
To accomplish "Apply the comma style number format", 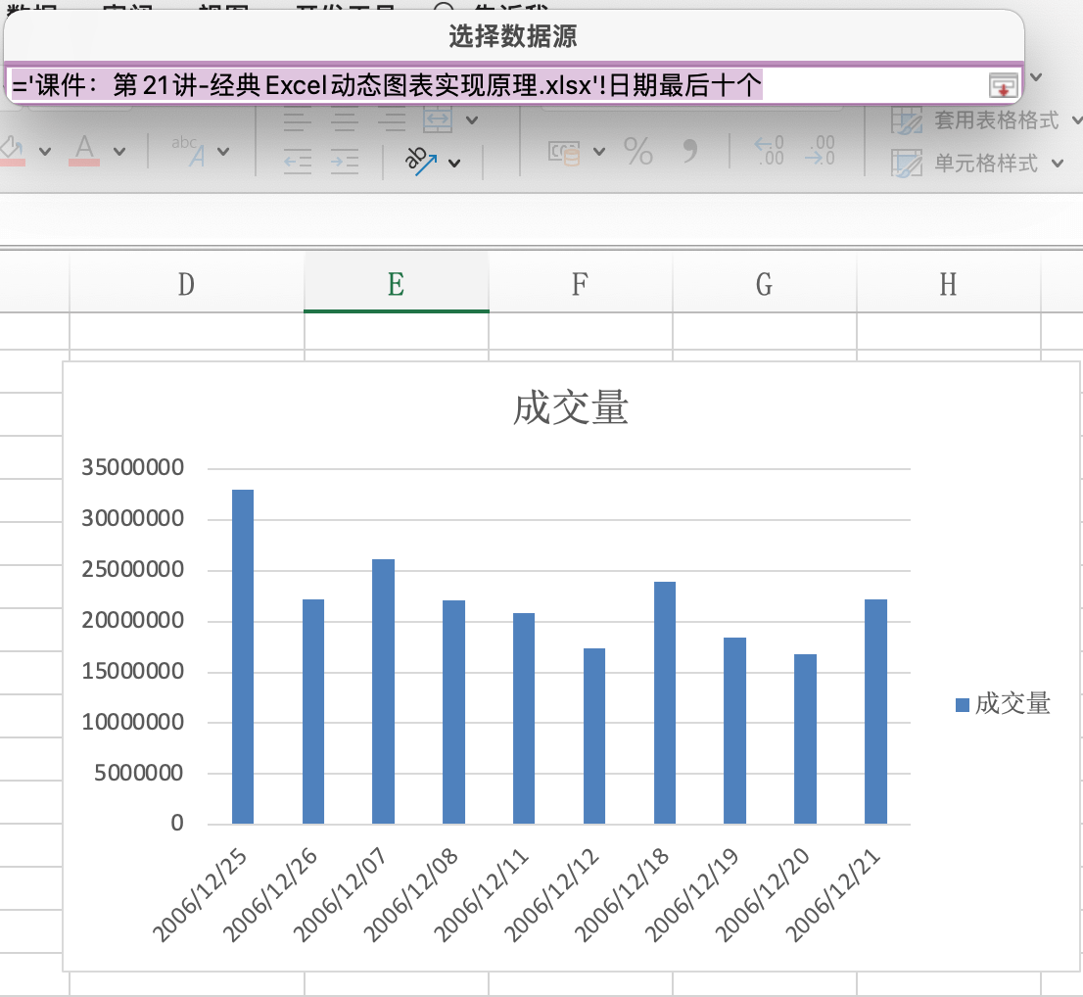I will coord(689,150).
